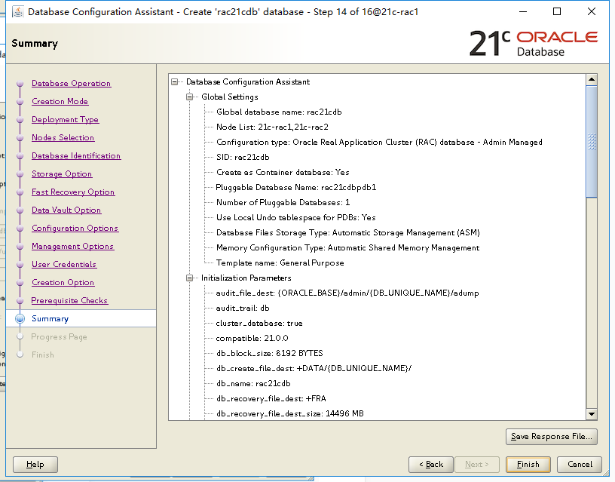615x482 pixels.
Task: Click the 'Initialization Parameters' tree label
Action: tap(246, 278)
